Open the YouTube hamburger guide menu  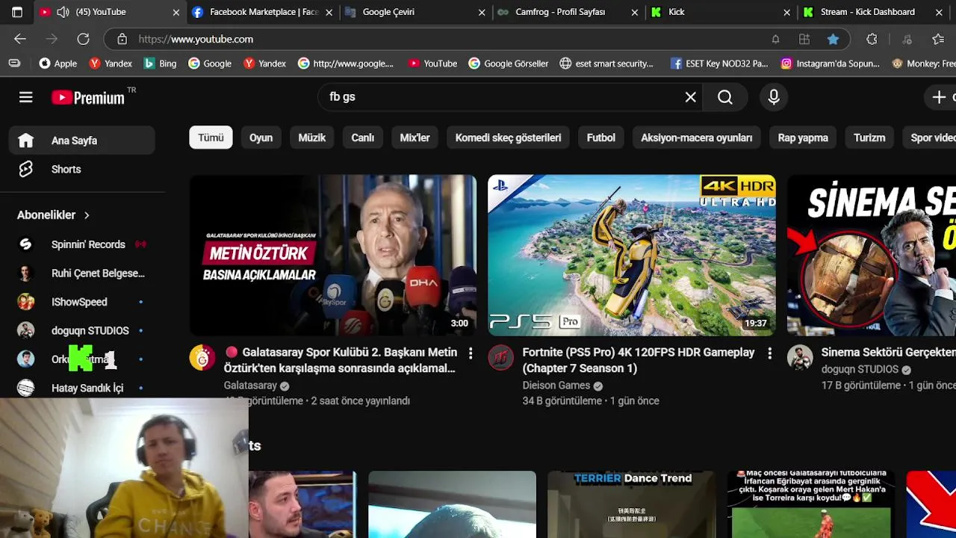coord(26,97)
